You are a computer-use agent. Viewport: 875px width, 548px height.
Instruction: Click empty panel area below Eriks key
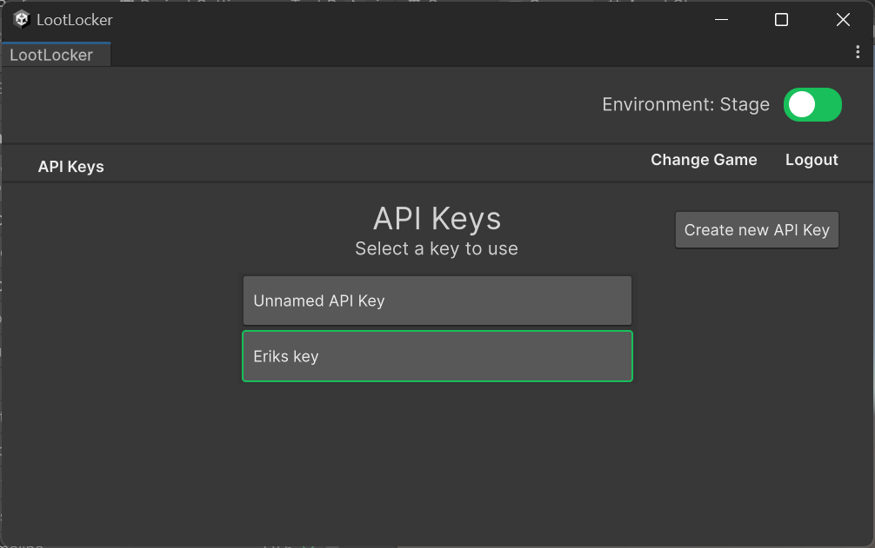click(x=437, y=460)
